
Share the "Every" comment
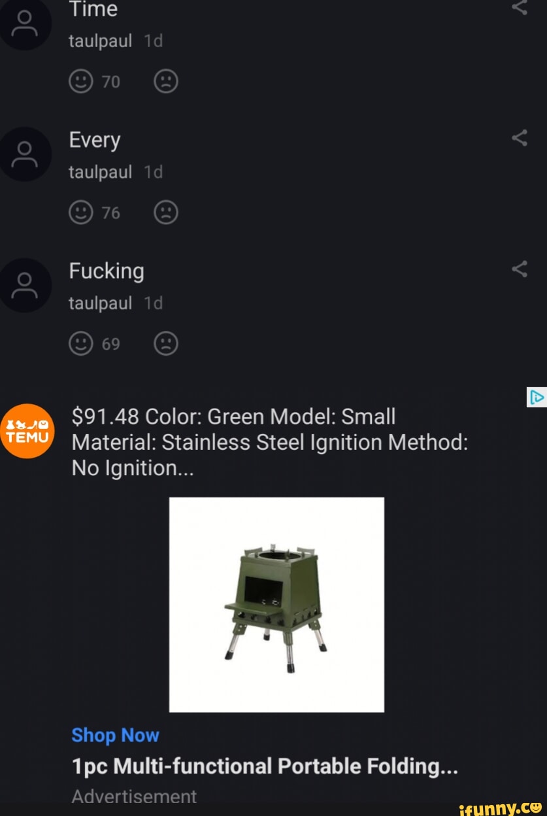tap(520, 138)
